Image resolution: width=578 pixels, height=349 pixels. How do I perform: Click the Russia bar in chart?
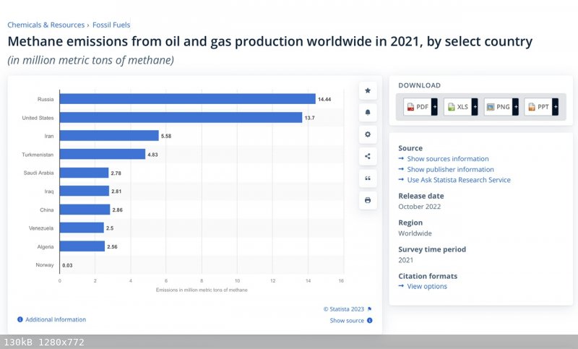coord(188,99)
